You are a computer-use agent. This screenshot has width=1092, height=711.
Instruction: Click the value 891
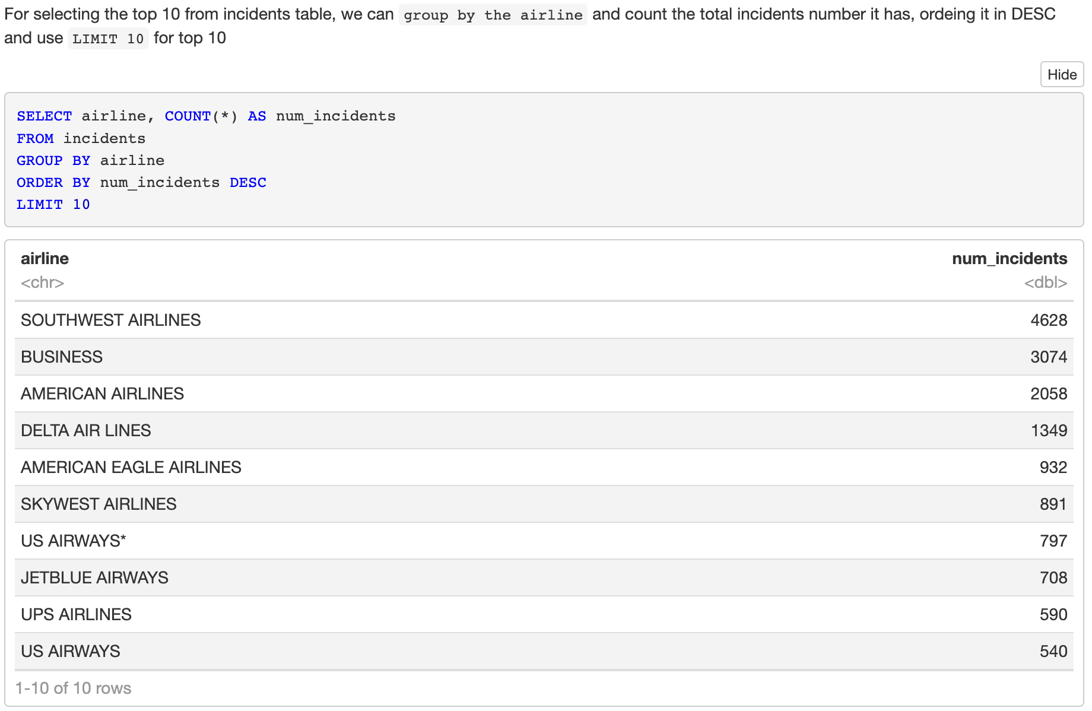point(1053,504)
